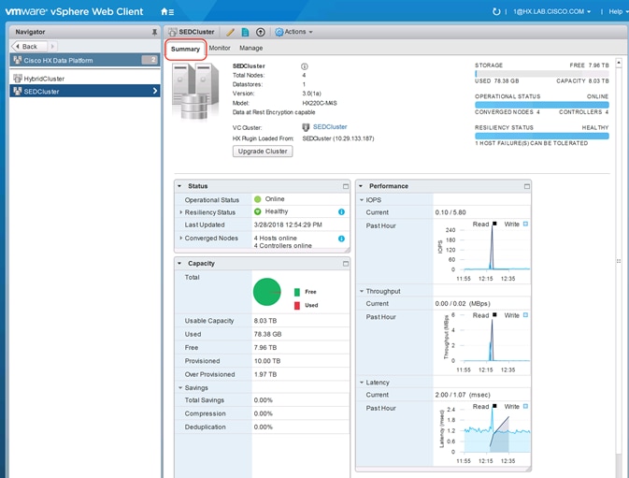Toggle Throughput Read series legend box
Viewport: 629px width, 478px height.
tap(494, 315)
